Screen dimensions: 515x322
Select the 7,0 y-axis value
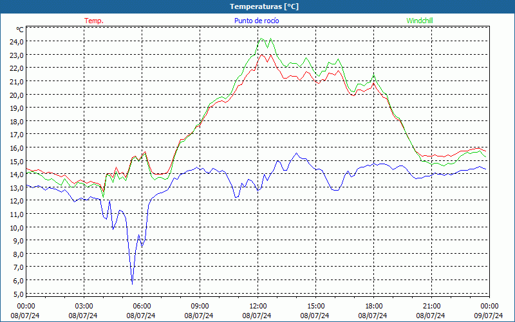[x=19, y=267]
